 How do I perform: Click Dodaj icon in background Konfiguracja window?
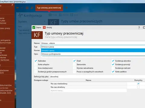coord(50,15)
